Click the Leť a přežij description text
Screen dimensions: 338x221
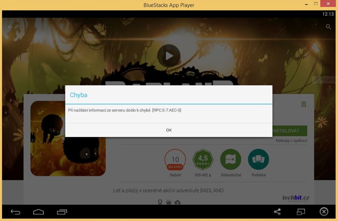(x=169, y=190)
